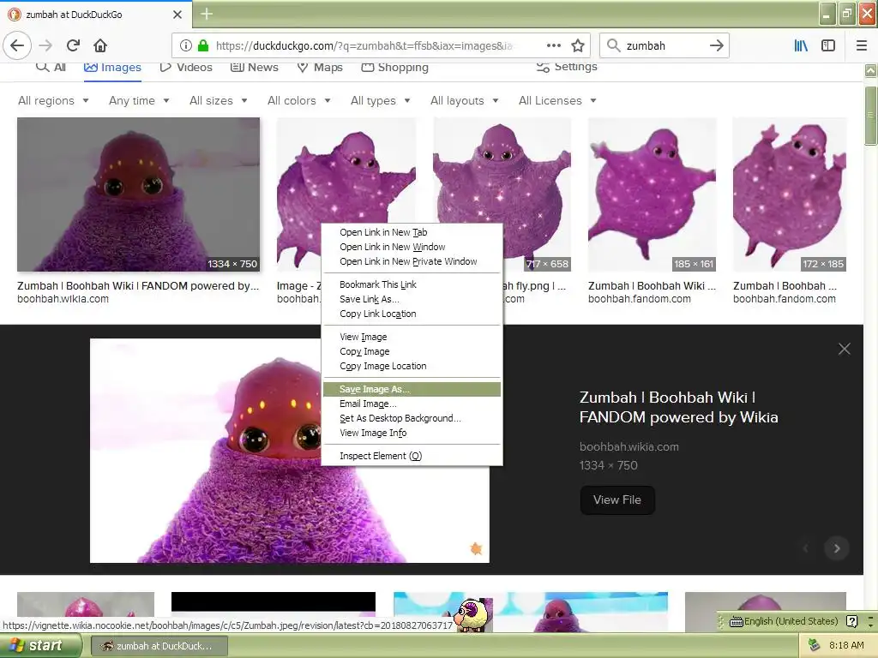Click the sheep desktop pet icon
Image resolution: width=878 pixels, height=658 pixels.
pos(471,614)
